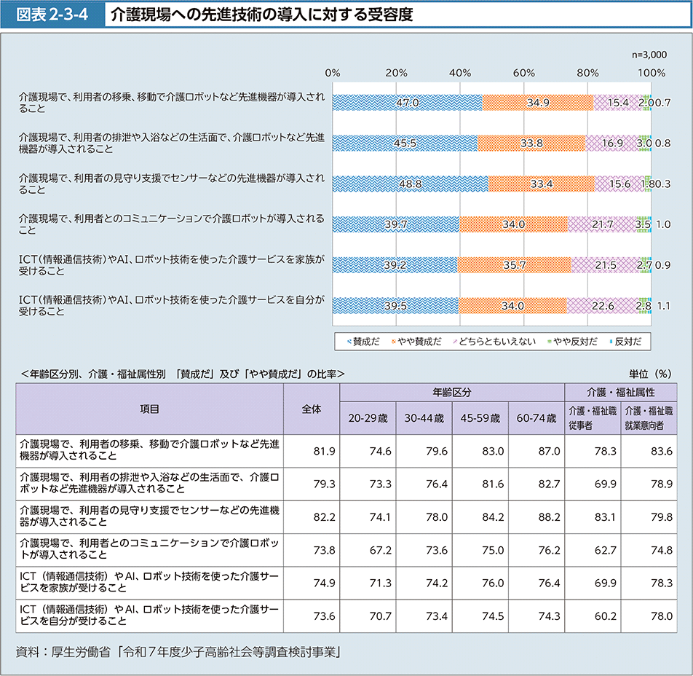Click the source note 資料：厚生労働省
The height and width of the screenshot is (676, 693).
[63, 652]
